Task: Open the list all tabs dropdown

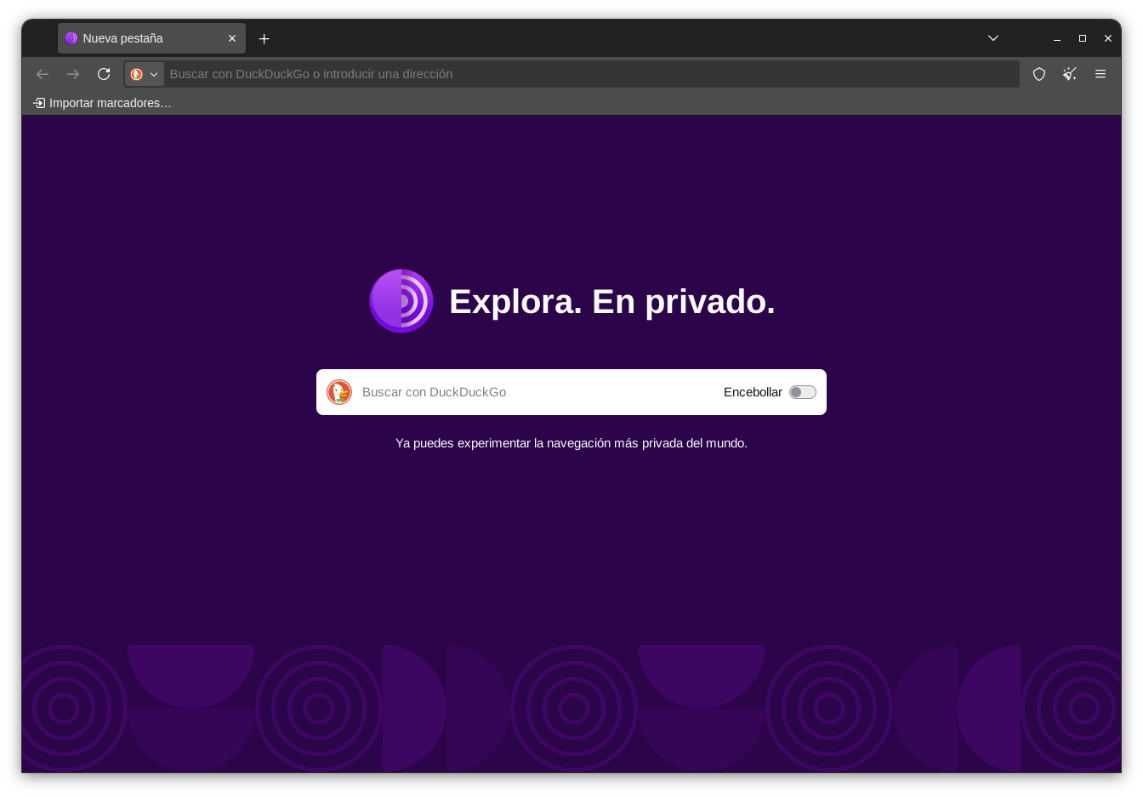Action: click(992, 38)
